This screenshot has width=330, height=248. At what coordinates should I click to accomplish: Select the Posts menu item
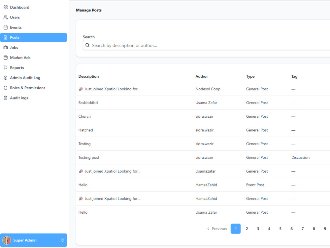33,38
